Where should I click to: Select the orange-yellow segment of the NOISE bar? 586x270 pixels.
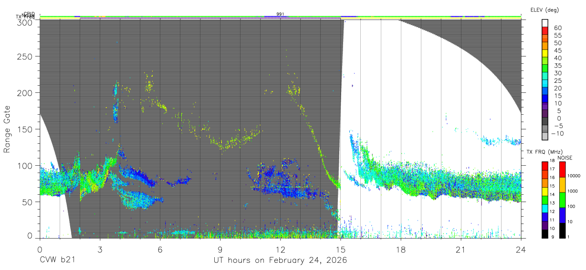(x=562, y=185)
